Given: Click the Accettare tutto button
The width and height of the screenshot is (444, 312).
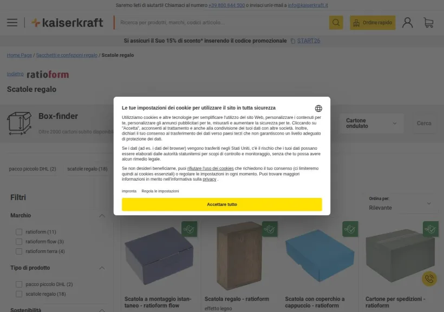Looking at the screenshot, I should [221, 204].
